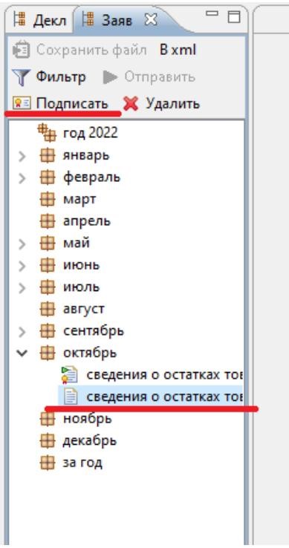Expand the июль node
This screenshot has height=548, width=289.
pyautogui.click(x=22, y=287)
